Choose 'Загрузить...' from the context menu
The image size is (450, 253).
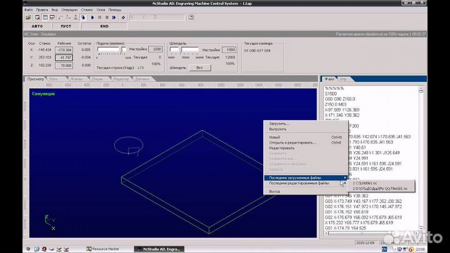coord(279,124)
